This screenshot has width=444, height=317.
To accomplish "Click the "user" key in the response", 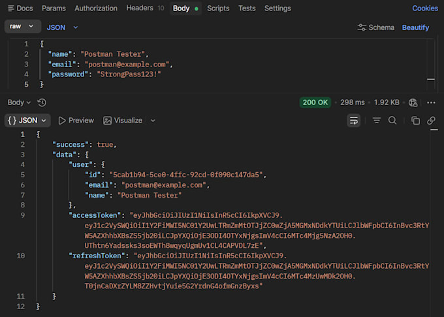I will click(81, 164).
